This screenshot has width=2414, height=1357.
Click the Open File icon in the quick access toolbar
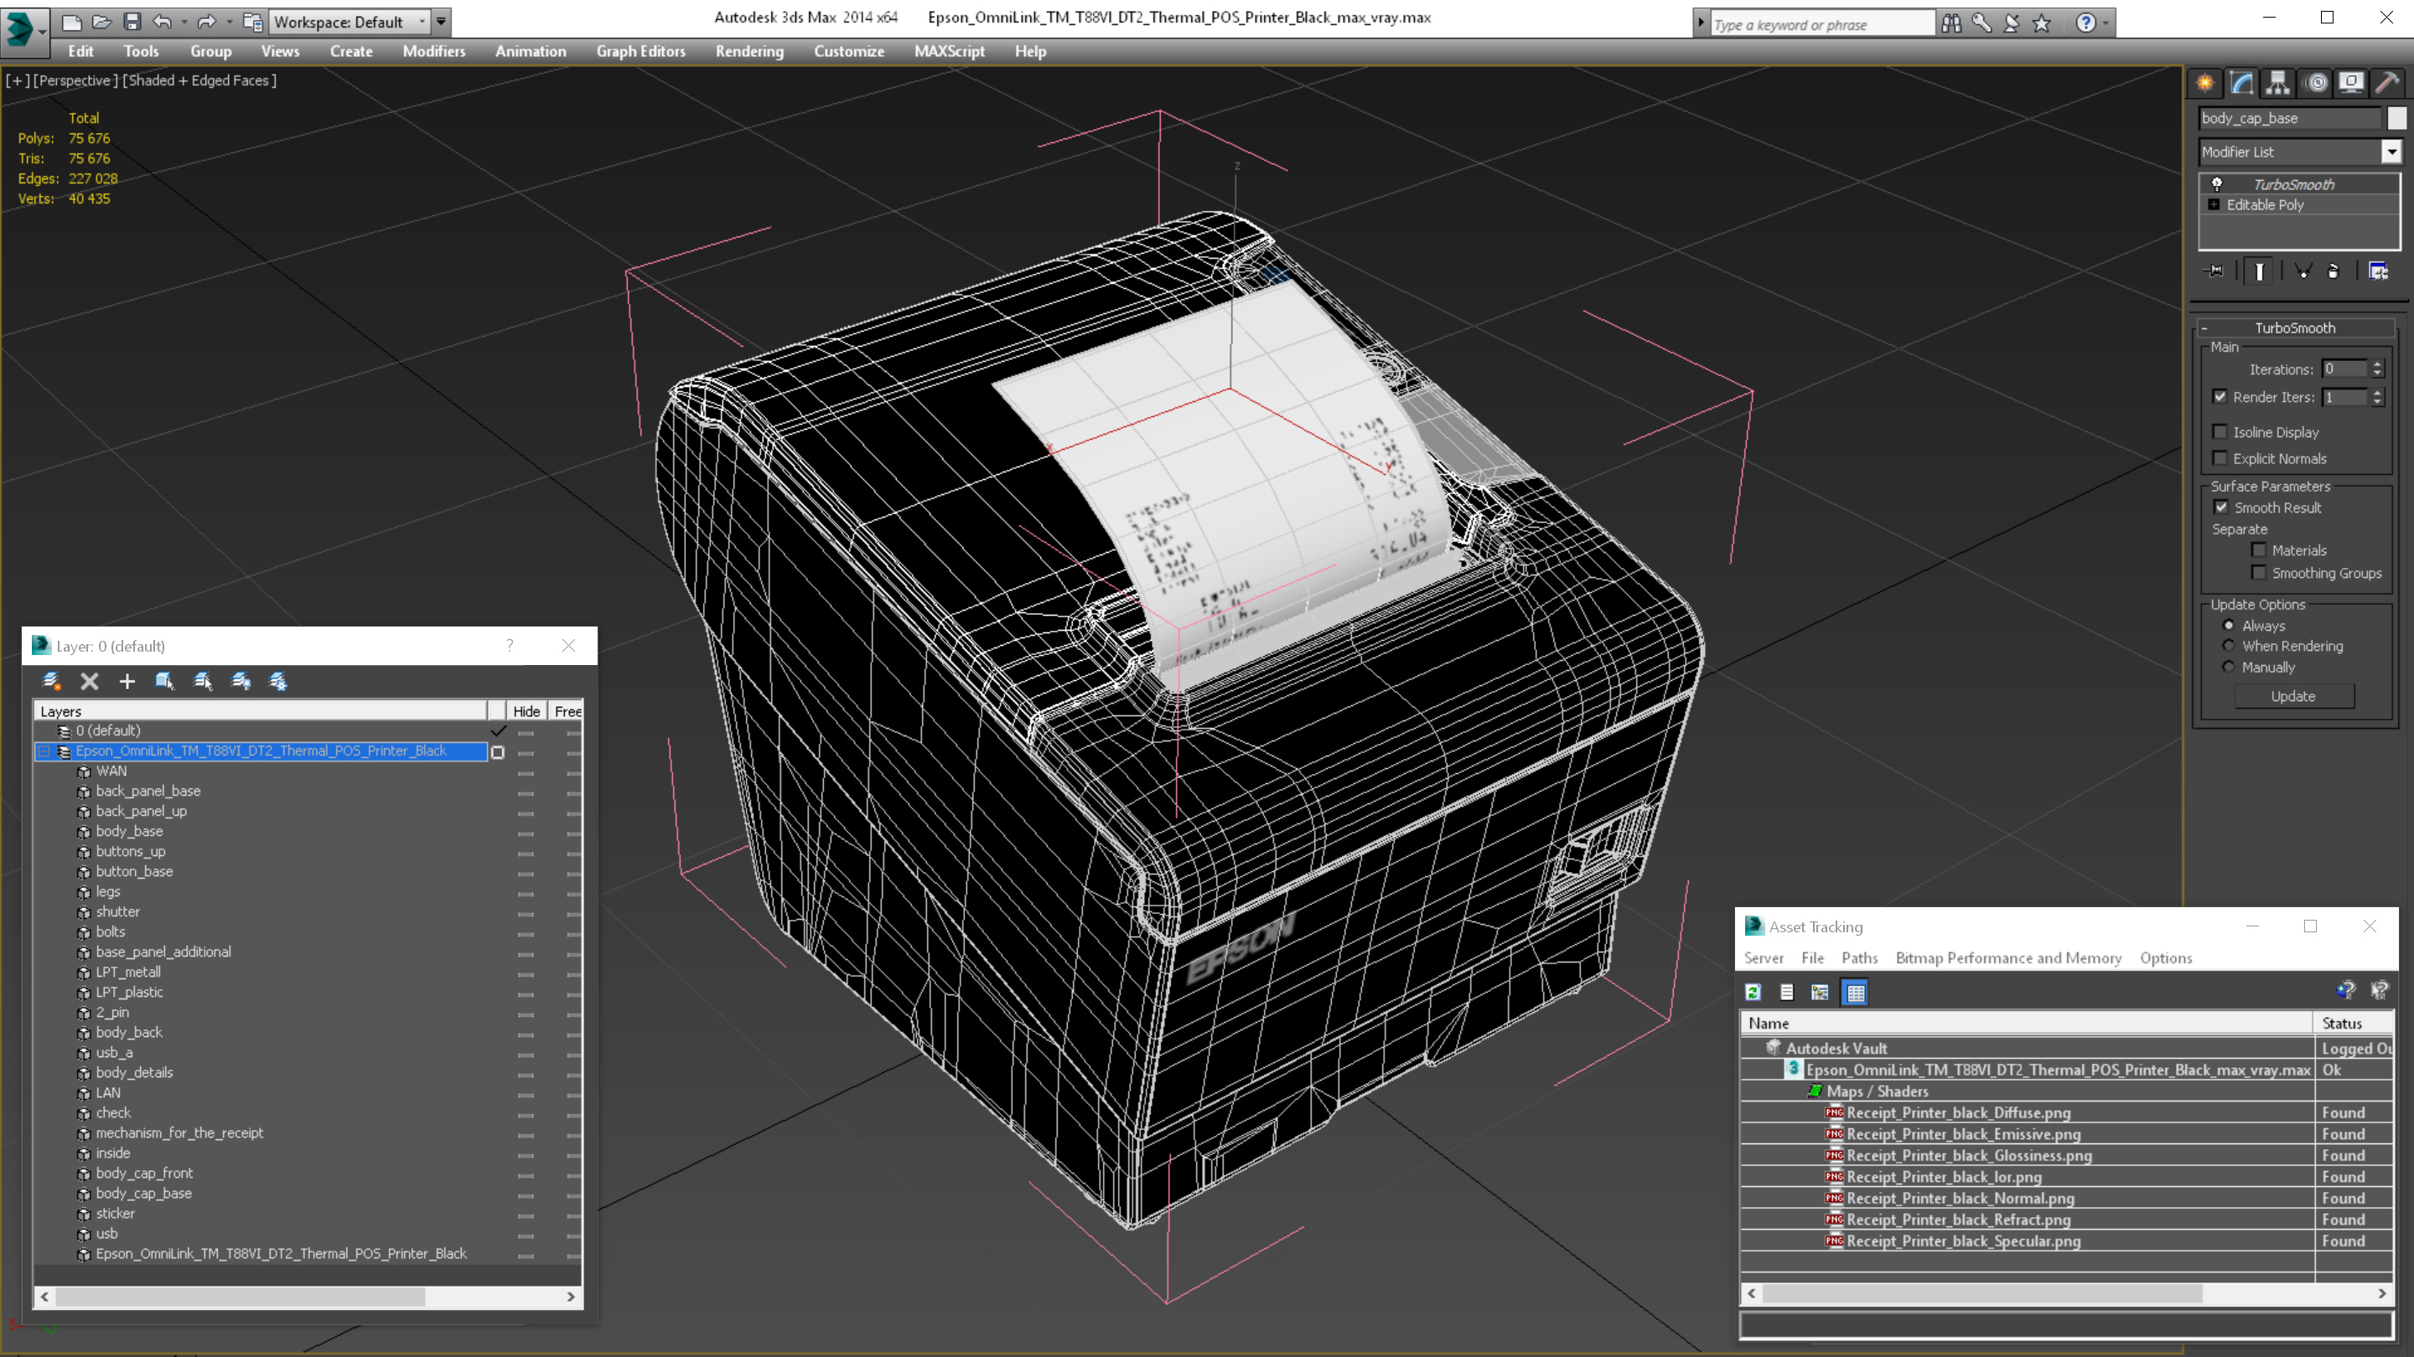102,22
